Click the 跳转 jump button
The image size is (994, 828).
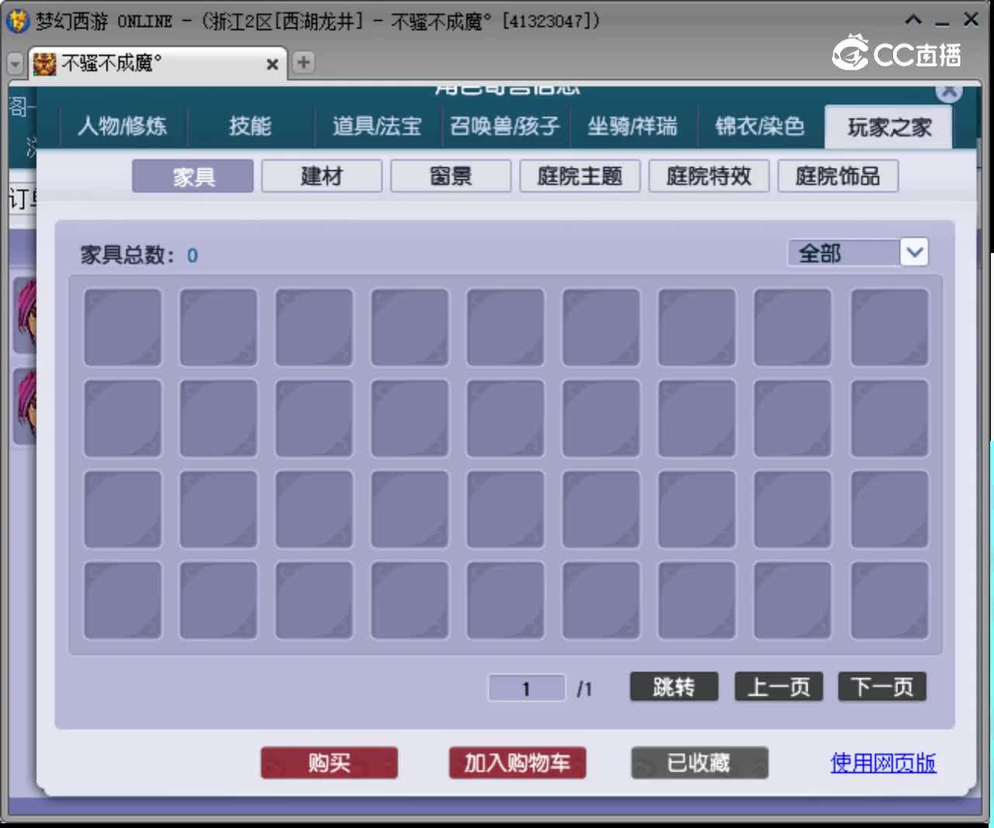673,687
